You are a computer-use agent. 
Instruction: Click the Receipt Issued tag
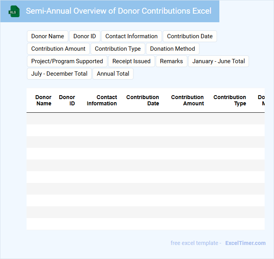132,61
